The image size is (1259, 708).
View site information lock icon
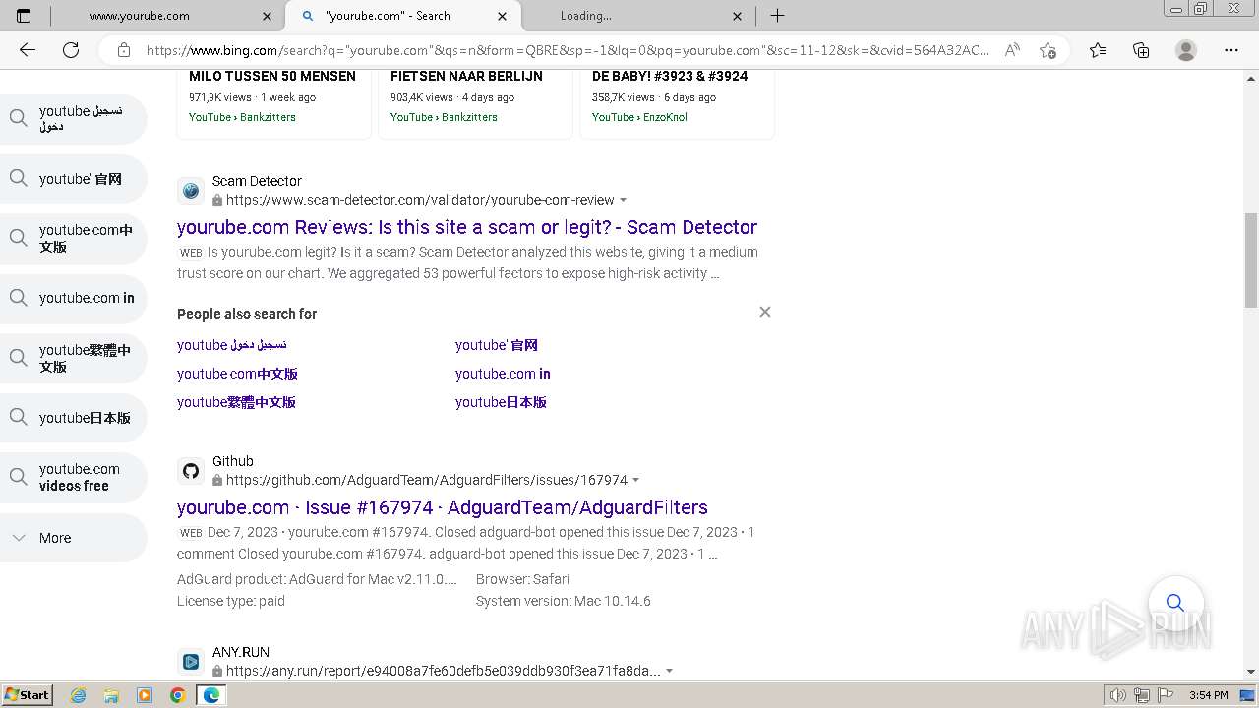click(x=124, y=50)
